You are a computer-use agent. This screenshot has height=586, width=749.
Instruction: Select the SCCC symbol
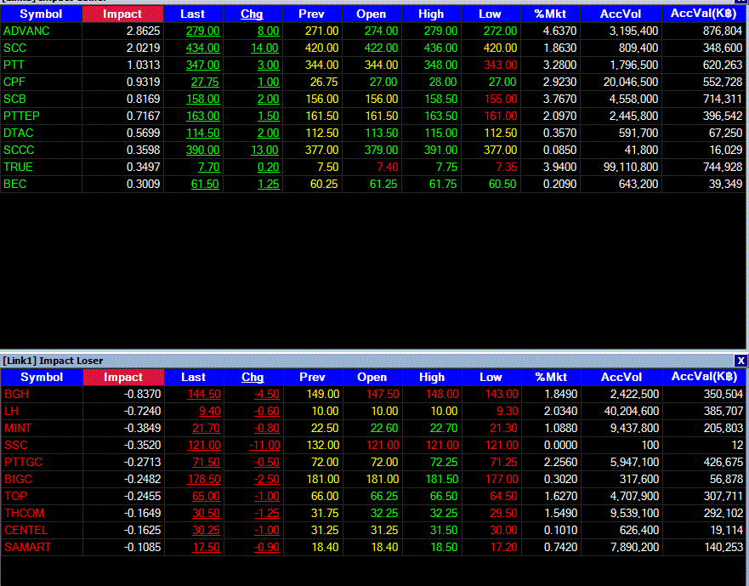click(19, 150)
